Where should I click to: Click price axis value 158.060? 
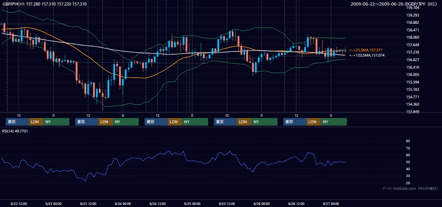click(413, 37)
